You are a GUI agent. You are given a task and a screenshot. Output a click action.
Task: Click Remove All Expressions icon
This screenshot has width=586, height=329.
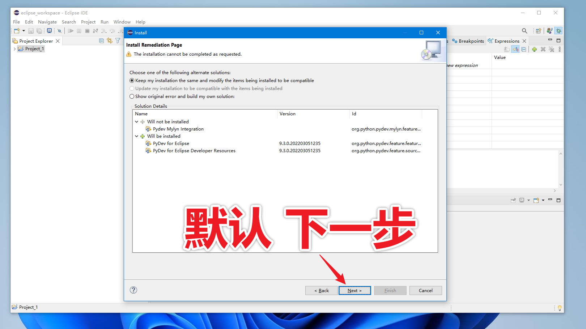(551, 50)
